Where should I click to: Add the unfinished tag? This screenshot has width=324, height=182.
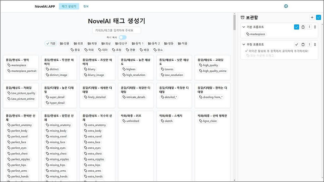[x=131, y=121]
